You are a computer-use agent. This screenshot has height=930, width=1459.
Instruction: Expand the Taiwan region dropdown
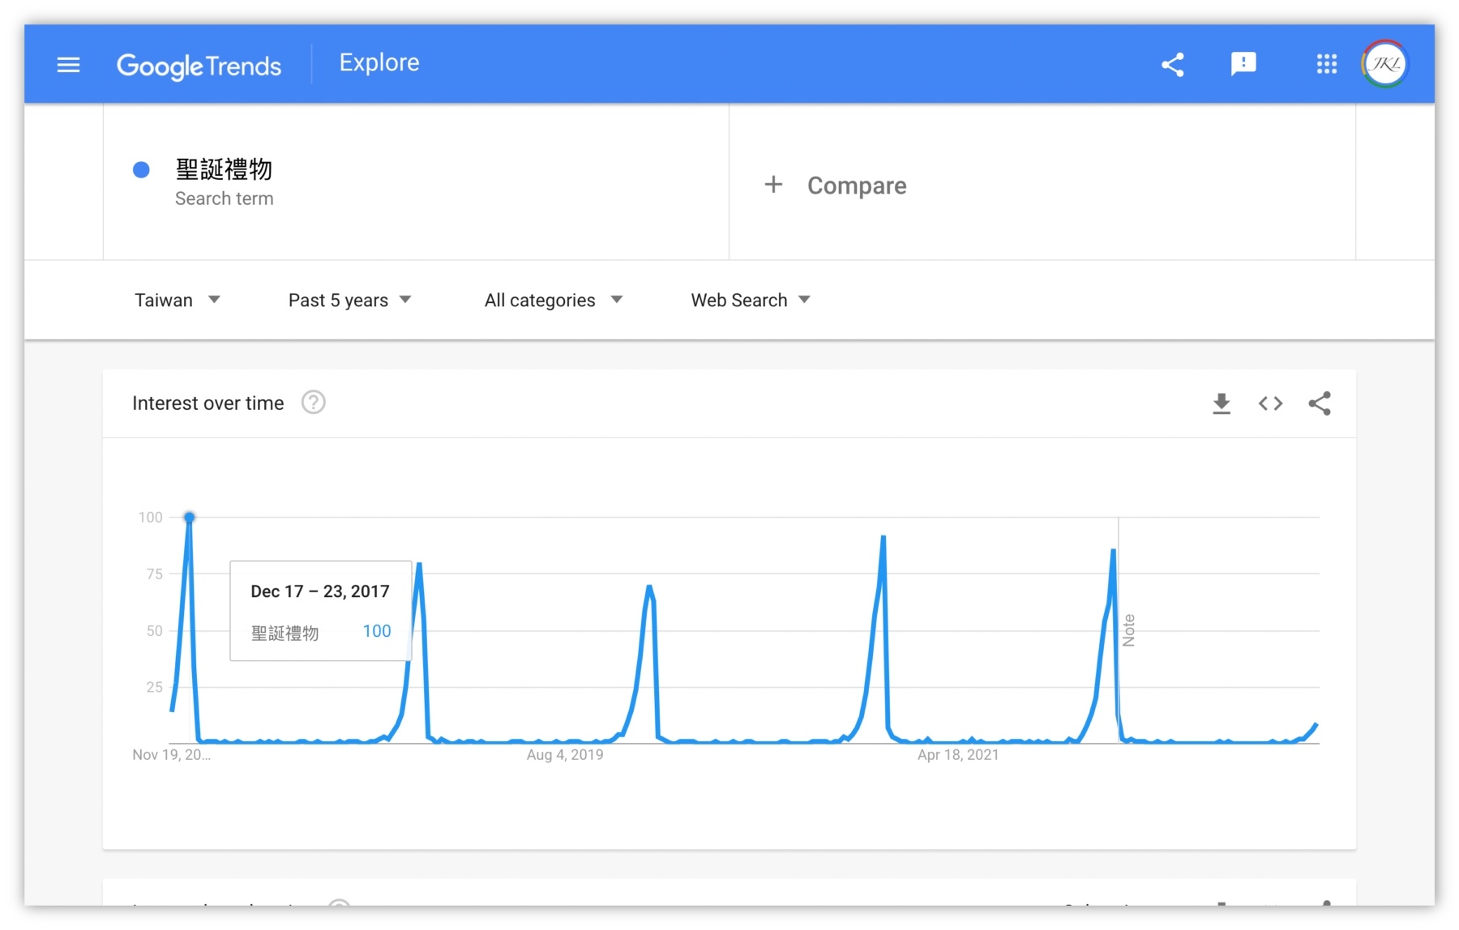point(177,301)
